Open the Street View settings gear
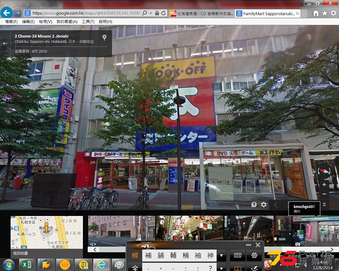 (x=264, y=205)
